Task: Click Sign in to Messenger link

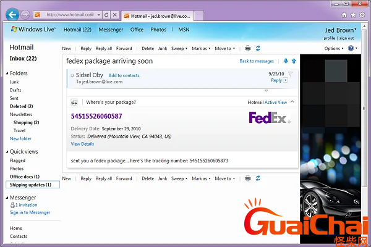Action: pyautogui.click(x=30, y=212)
